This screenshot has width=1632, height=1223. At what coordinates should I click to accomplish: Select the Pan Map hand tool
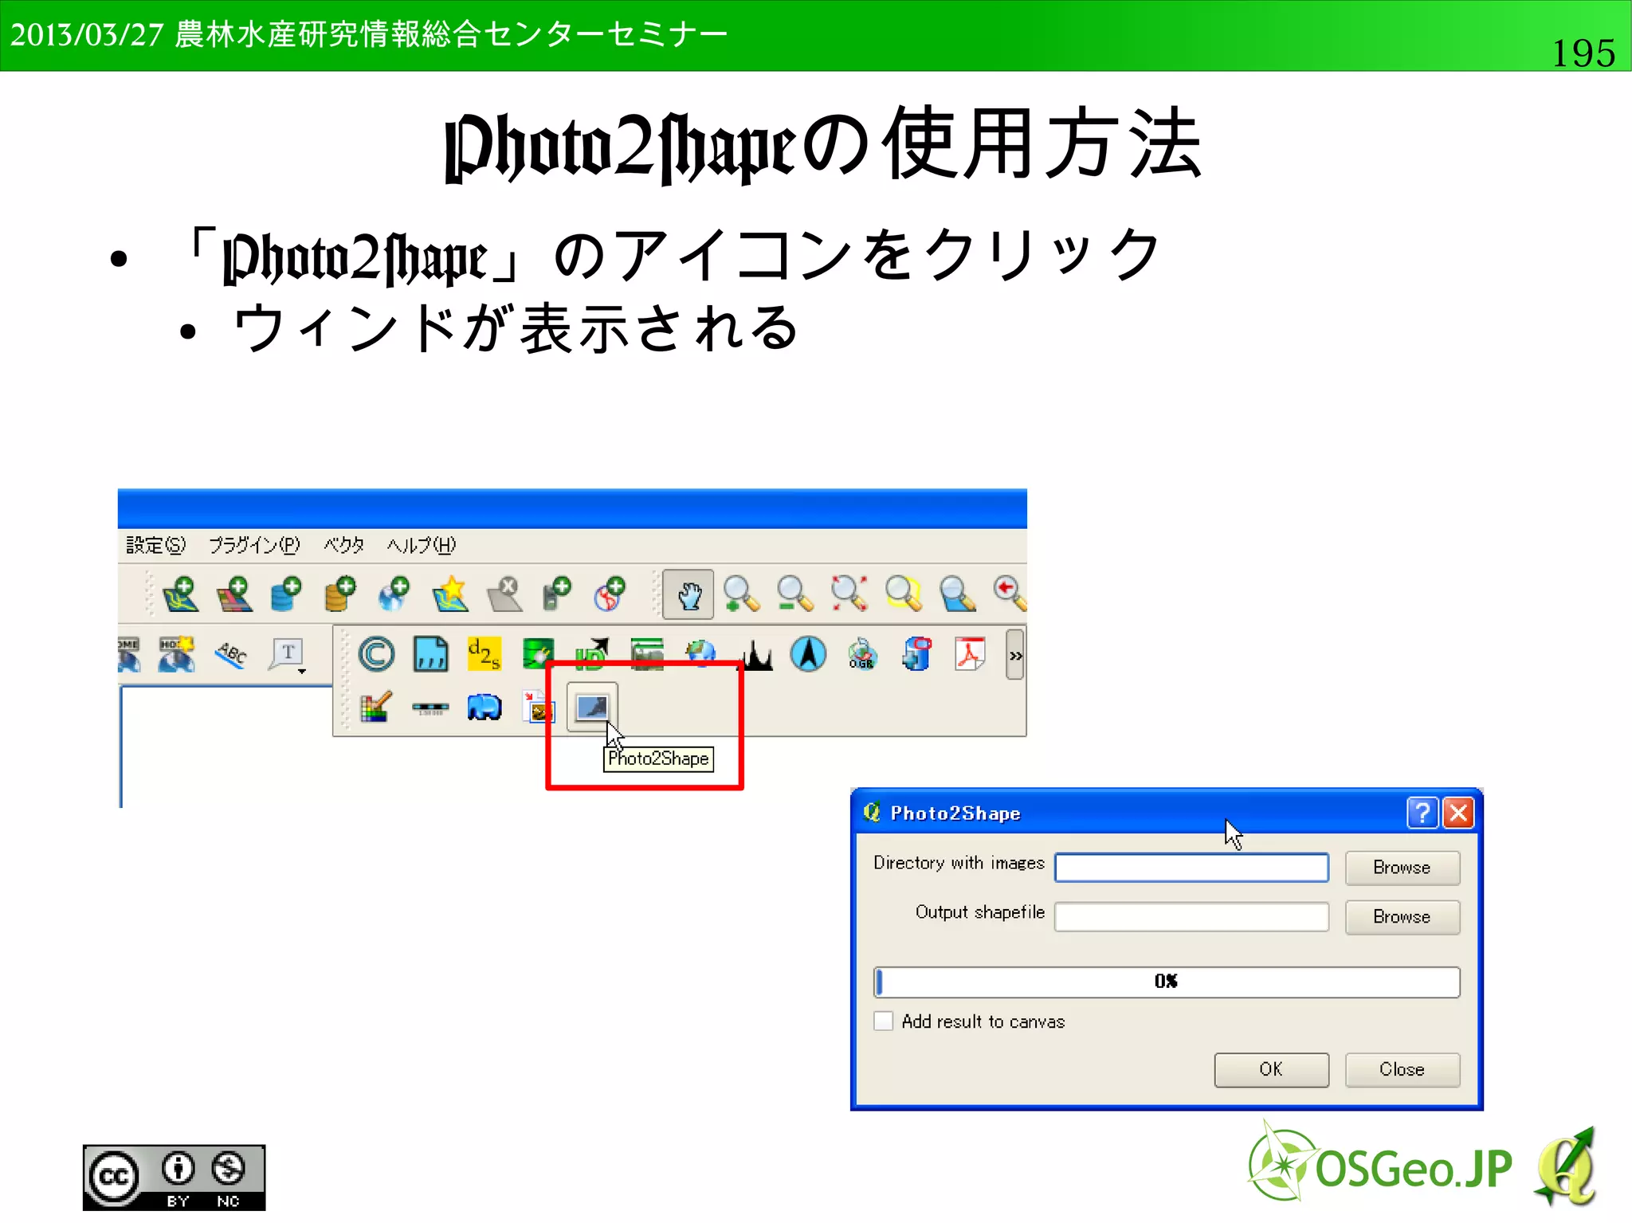(688, 594)
